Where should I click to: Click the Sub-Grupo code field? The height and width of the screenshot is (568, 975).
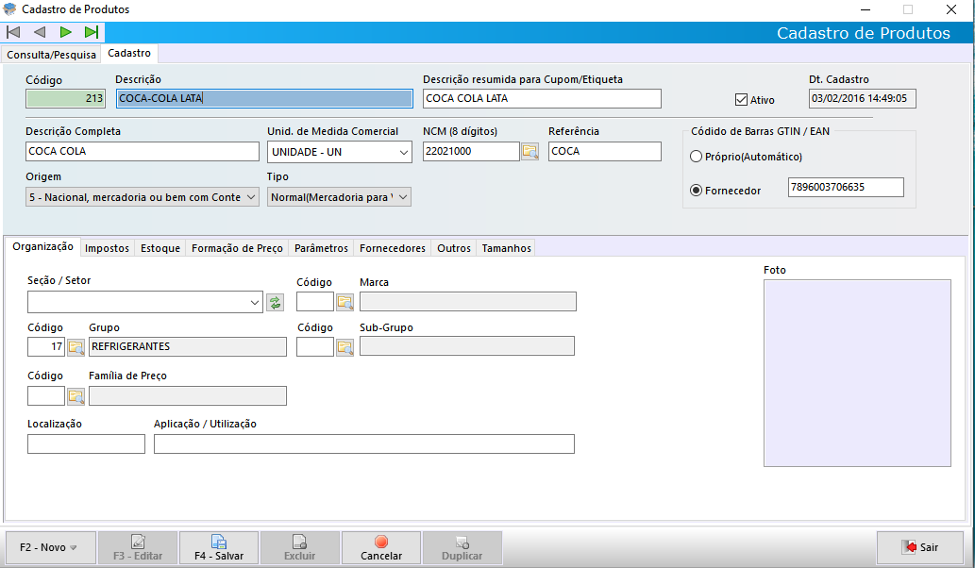click(x=315, y=347)
